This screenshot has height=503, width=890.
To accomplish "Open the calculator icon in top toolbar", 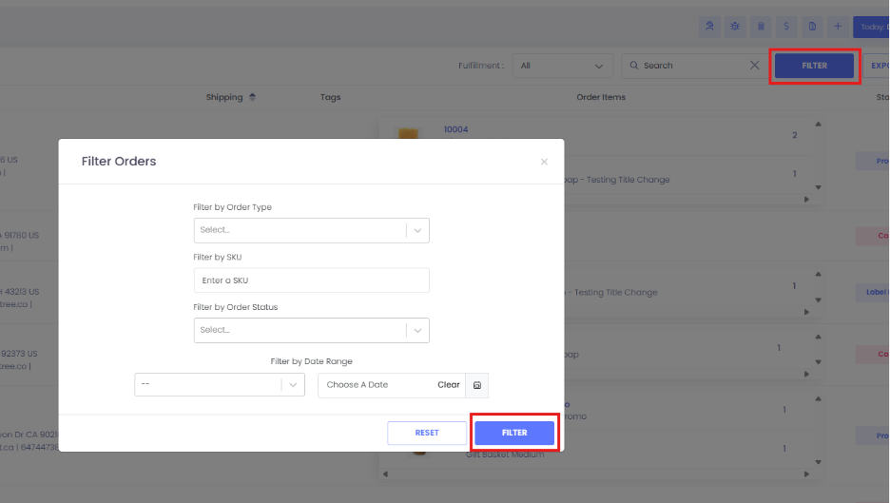I will tap(761, 27).
